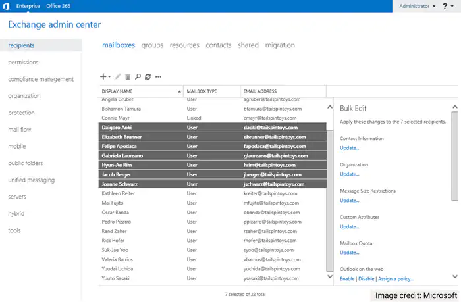461x302 pixels.
Task: Click the Mailbox Type column header
Action: click(x=211, y=91)
